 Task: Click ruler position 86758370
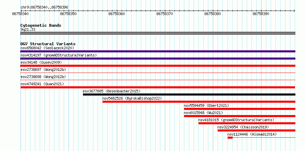point(165,14)
